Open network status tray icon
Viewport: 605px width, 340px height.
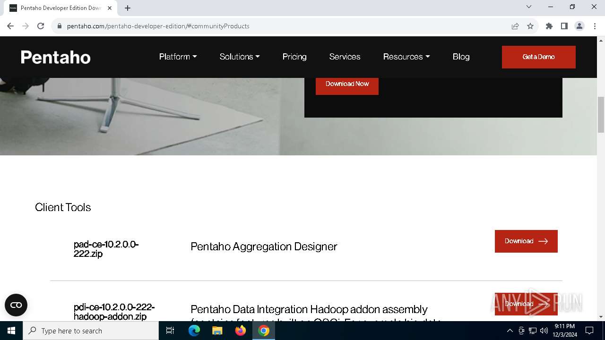[533, 331]
